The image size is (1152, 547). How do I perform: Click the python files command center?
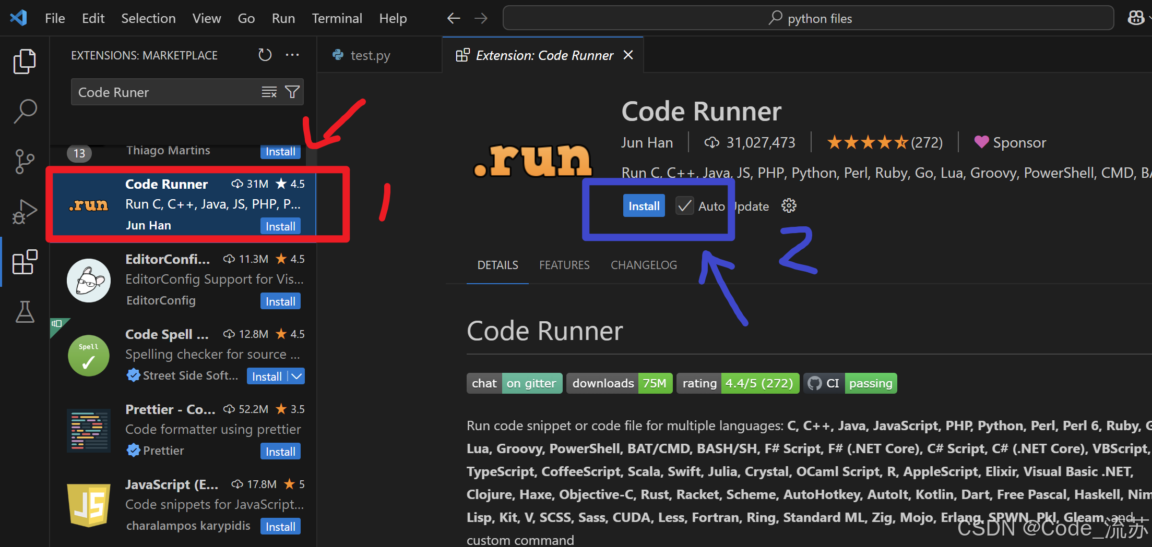[x=808, y=18]
